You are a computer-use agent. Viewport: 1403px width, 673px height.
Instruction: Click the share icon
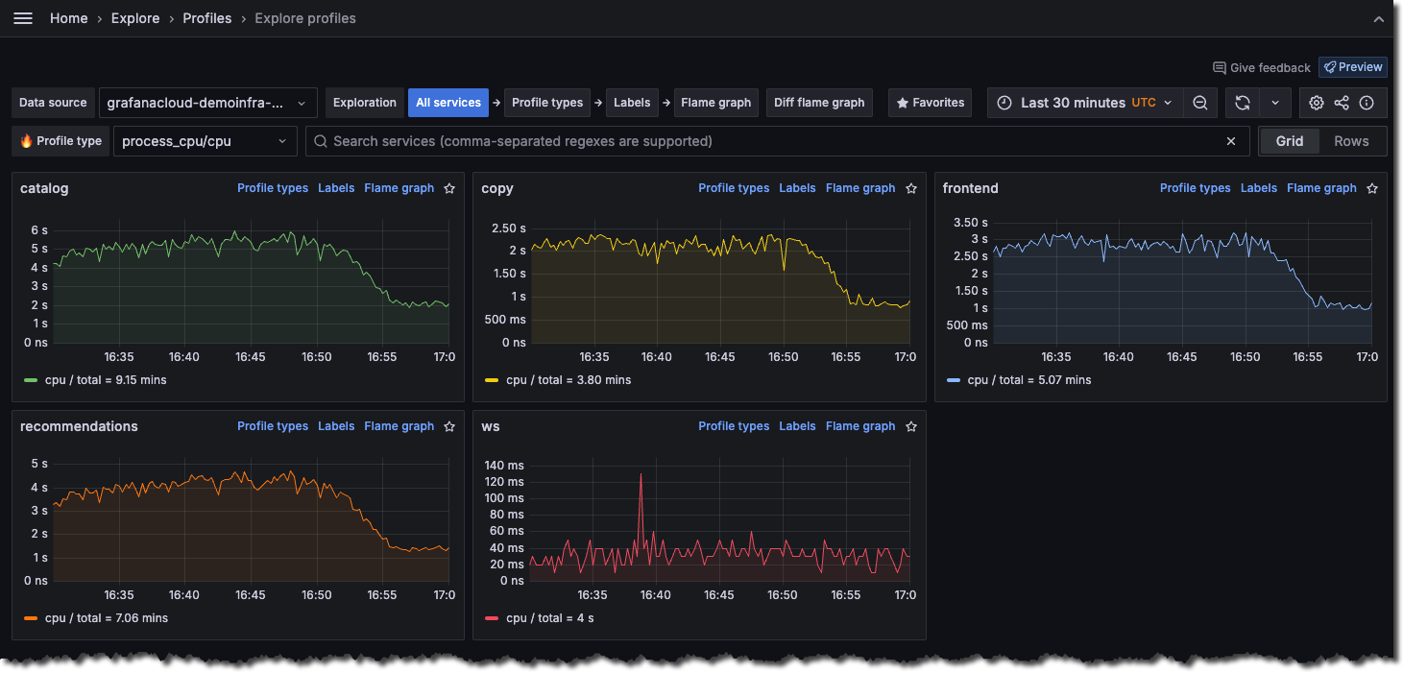pyautogui.click(x=1342, y=103)
